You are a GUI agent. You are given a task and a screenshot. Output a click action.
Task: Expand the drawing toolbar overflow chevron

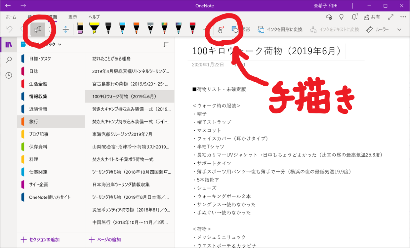pos(399,30)
